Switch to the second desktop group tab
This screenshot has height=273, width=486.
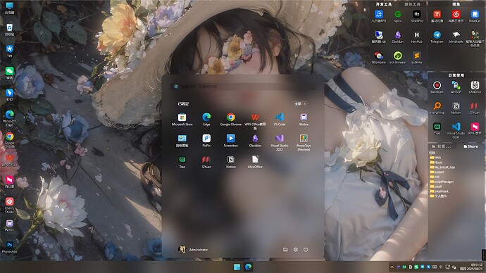click(412, 4)
